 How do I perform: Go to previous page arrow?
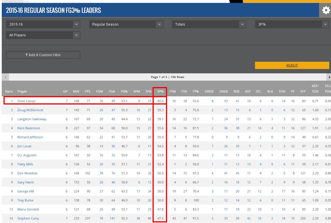[5, 77]
